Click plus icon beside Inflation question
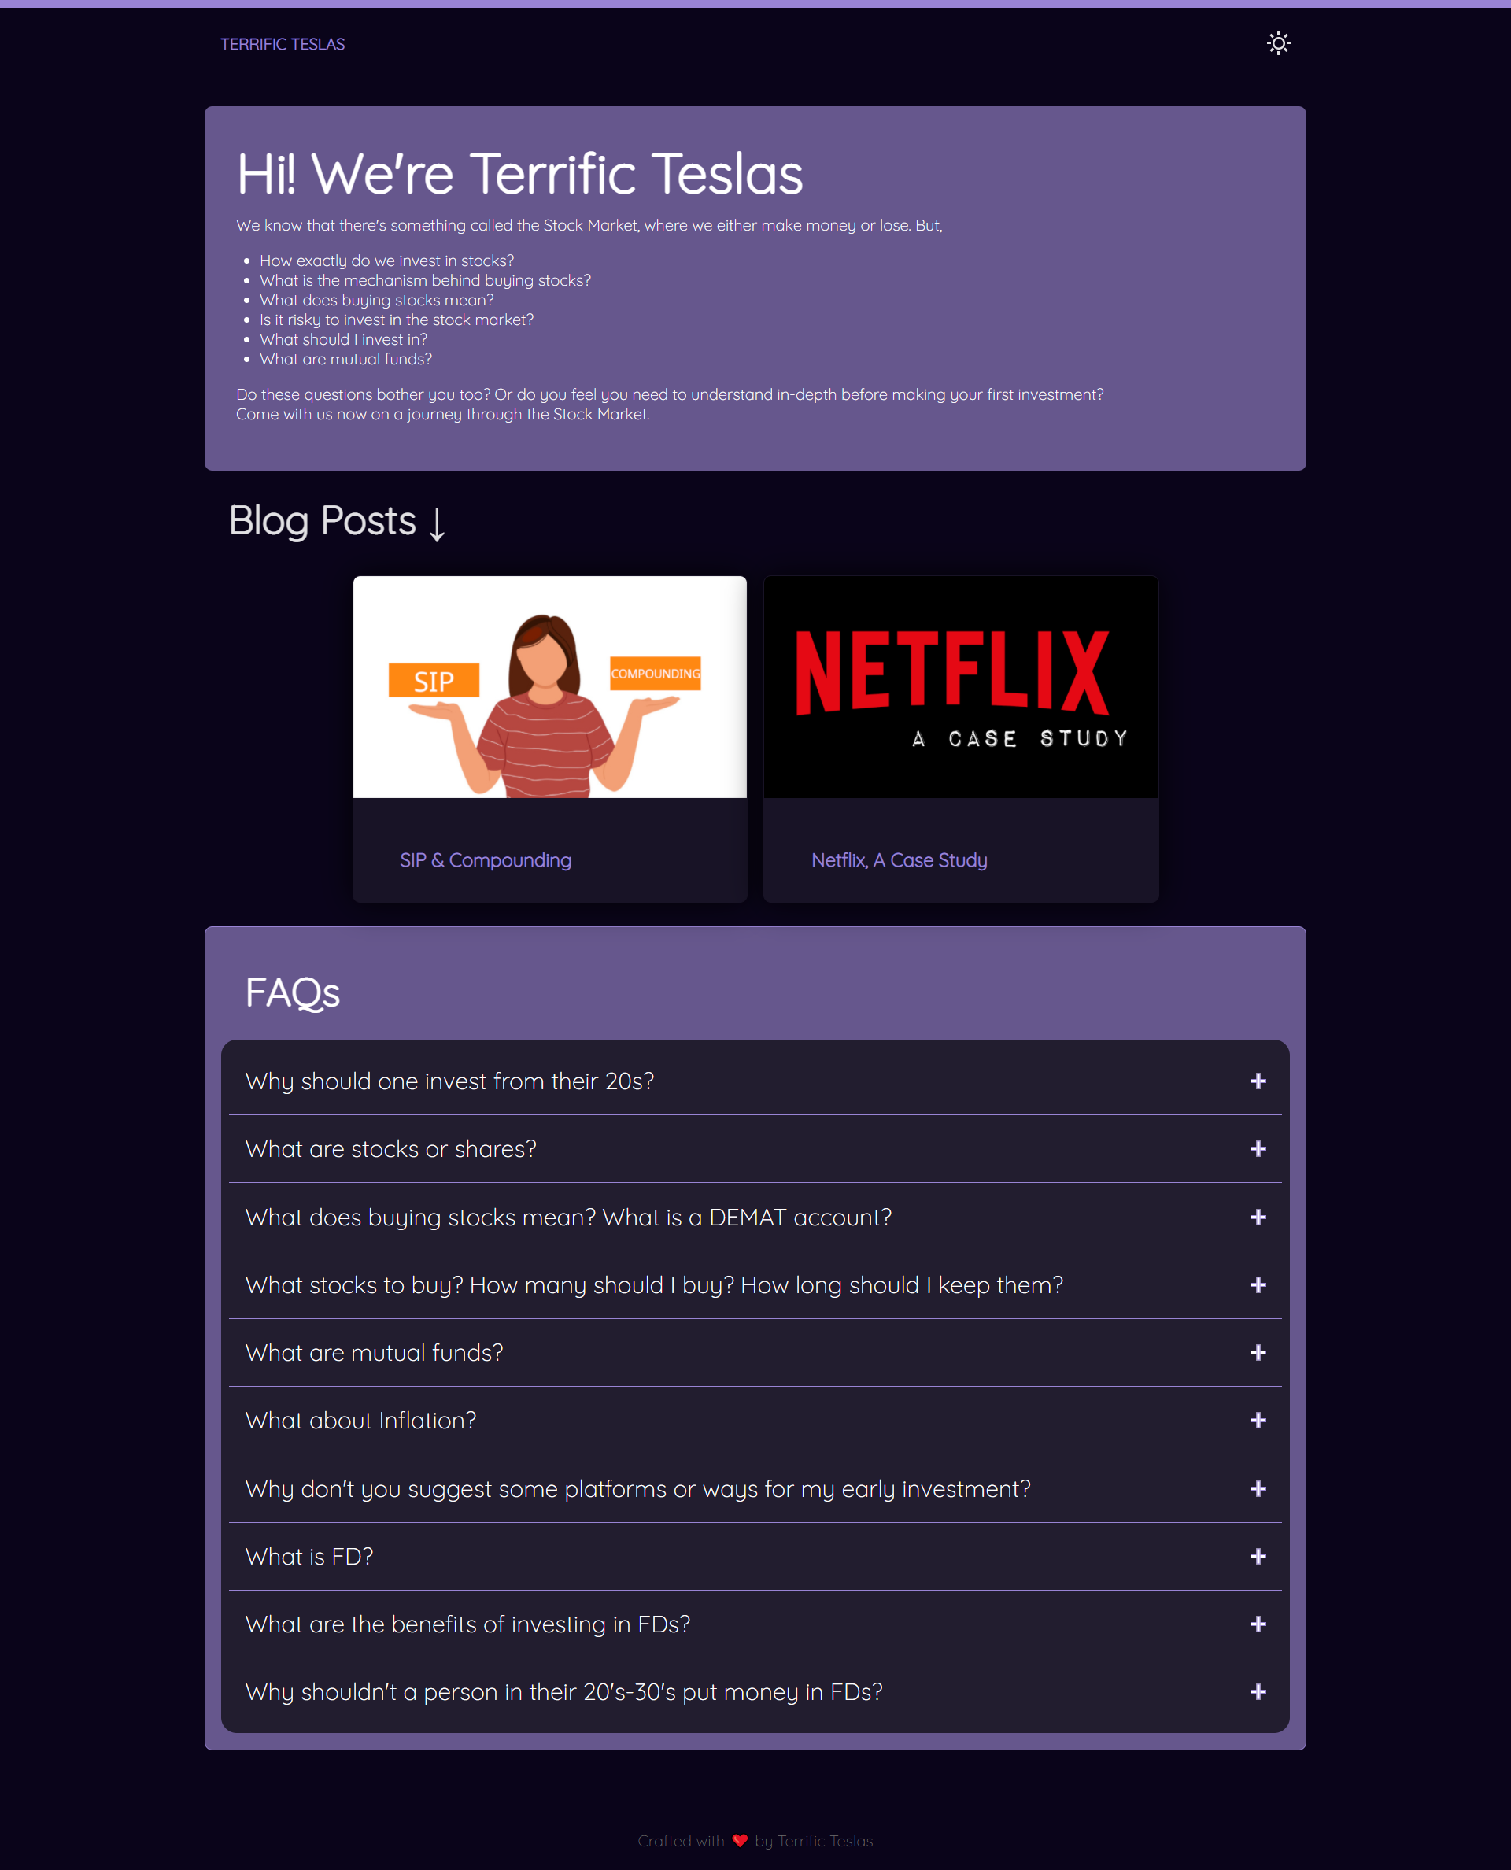The height and width of the screenshot is (1870, 1511). pyautogui.click(x=1258, y=1421)
